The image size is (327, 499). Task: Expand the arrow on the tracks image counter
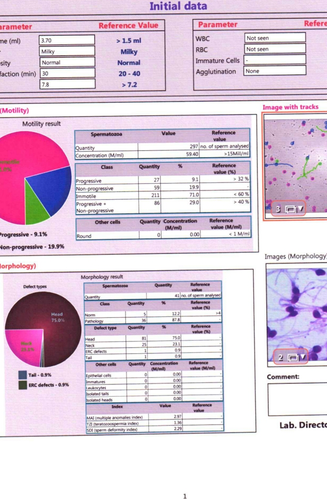click(x=300, y=209)
